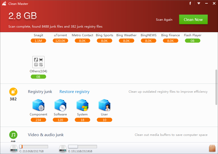Click the Clean Master broom logo icon
This screenshot has height=154, width=218.
click(4, 4)
